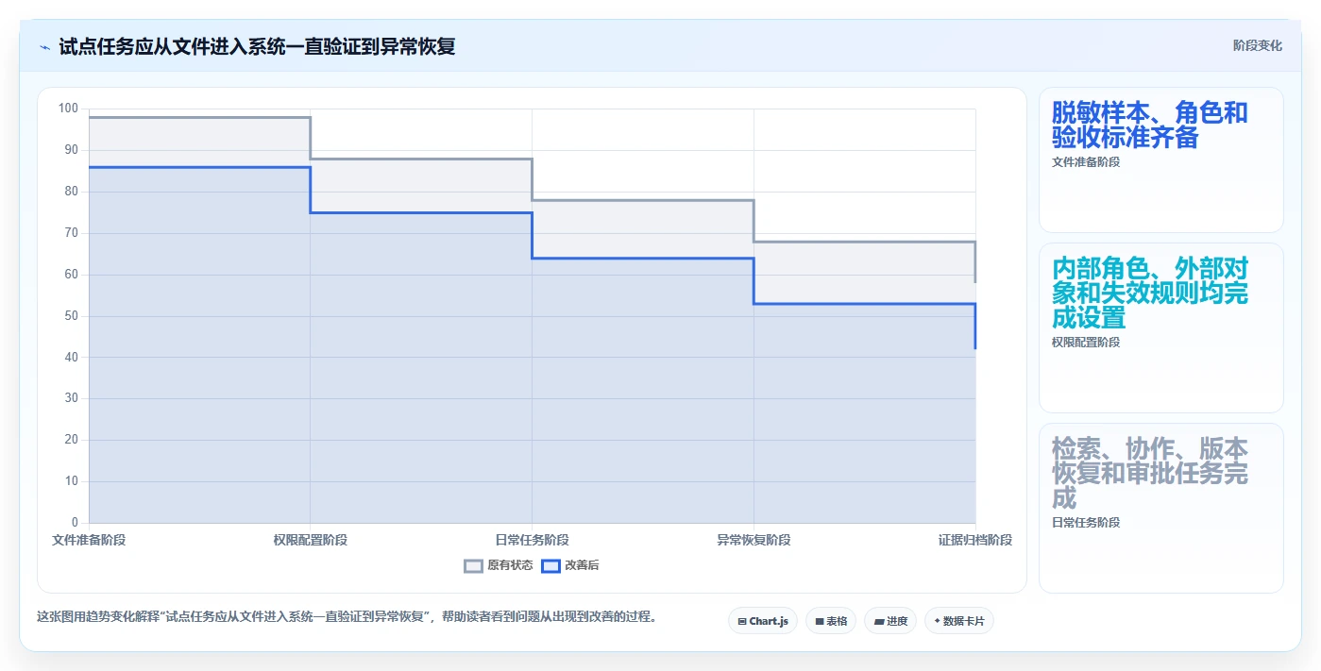
Task: Select the 数据卡片 tag chip
Action: [x=959, y=621]
